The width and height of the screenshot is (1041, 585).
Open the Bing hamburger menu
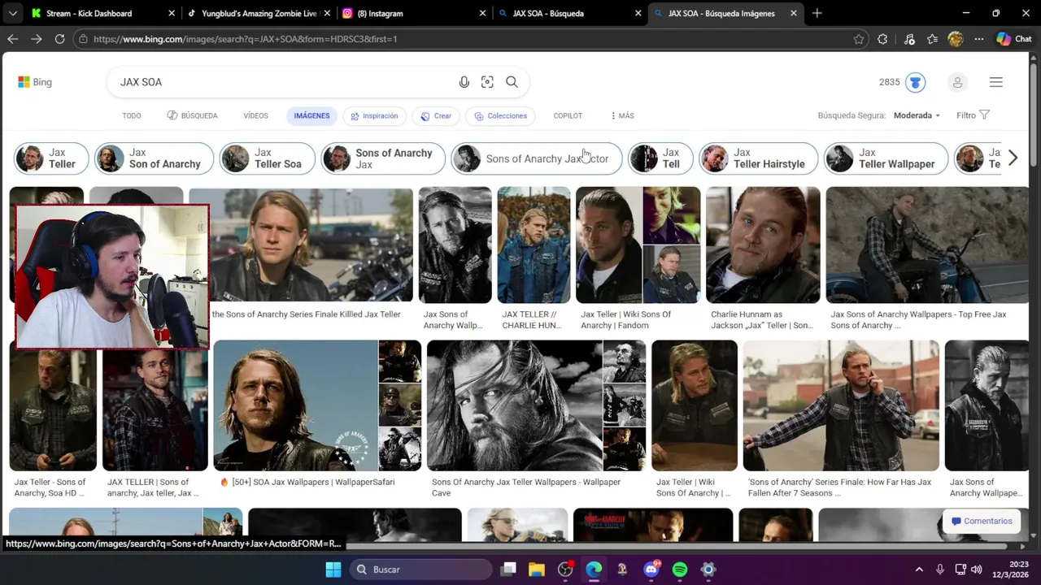click(x=996, y=82)
